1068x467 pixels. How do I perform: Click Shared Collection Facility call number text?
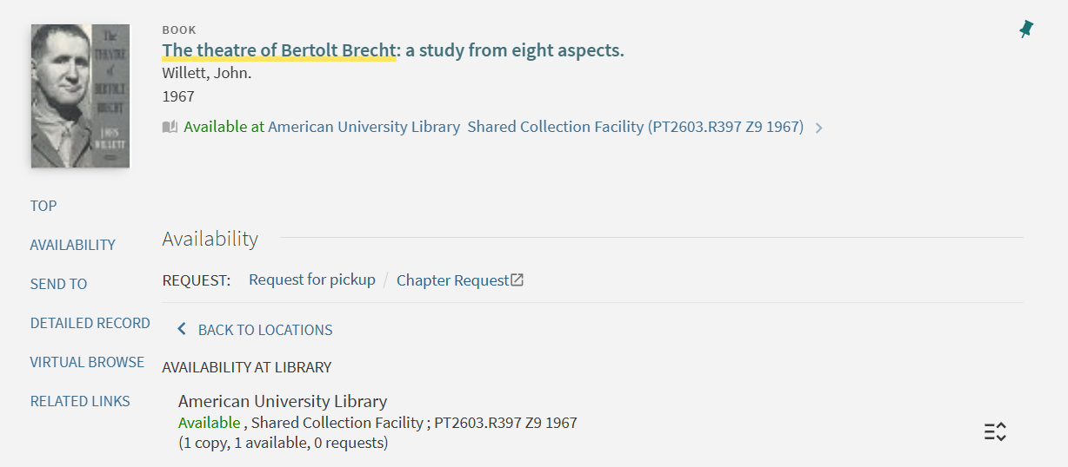click(x=635, y=127)
